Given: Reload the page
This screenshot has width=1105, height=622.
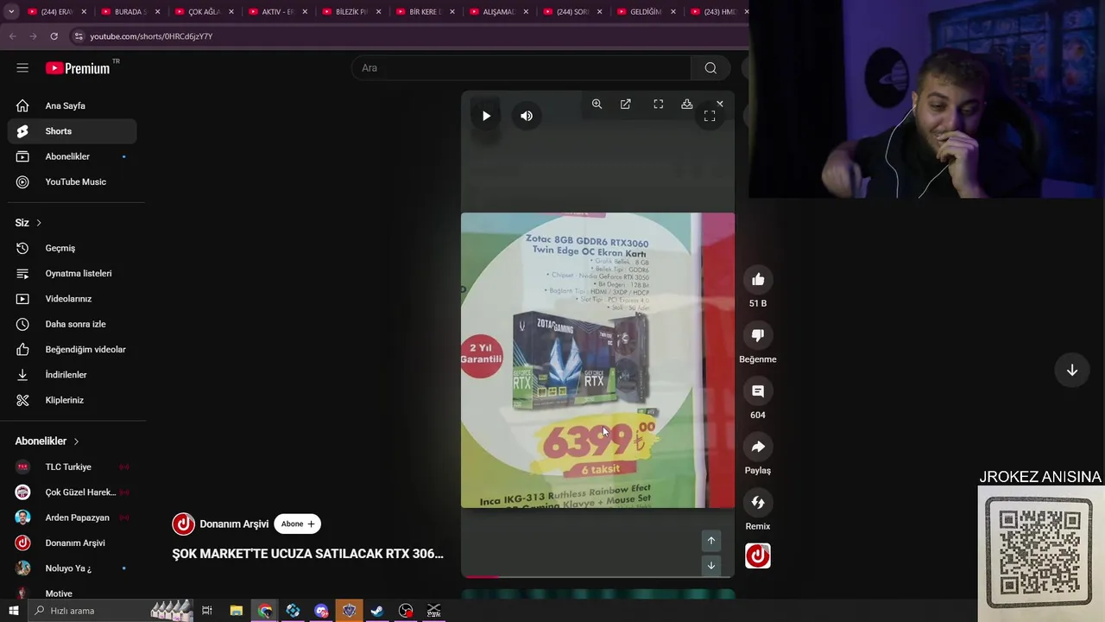Looking at the screenshot, I should (x=54, y=36).
